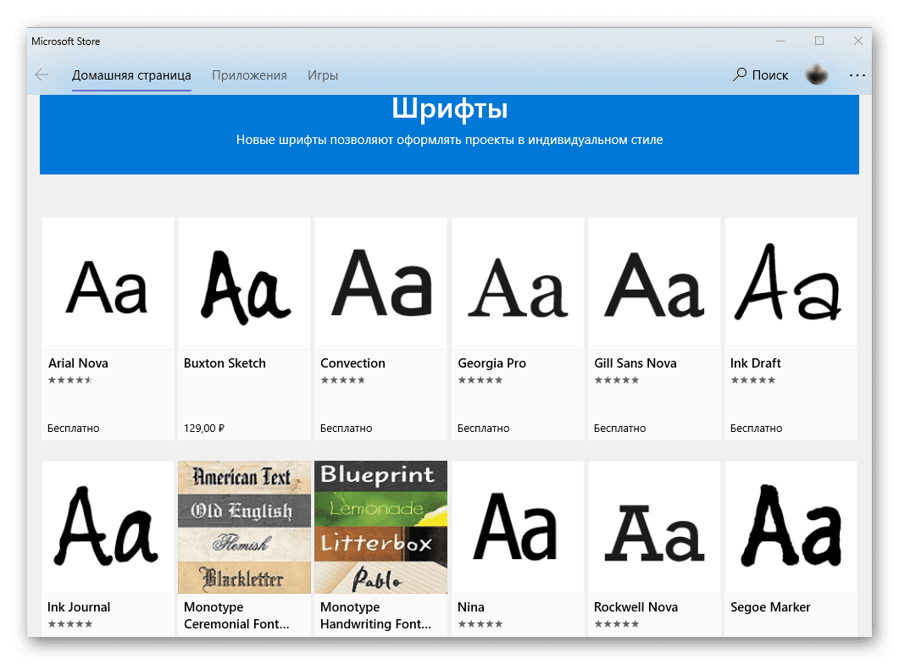Image resolution: width=899 pixels, height=664 pixels.
Task: Switch to Приложения tab
Action: (249, 75)
